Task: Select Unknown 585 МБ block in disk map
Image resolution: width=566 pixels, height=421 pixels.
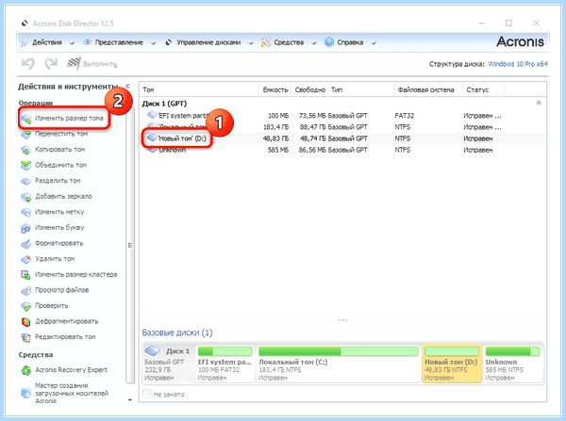Action: [512, 364]
